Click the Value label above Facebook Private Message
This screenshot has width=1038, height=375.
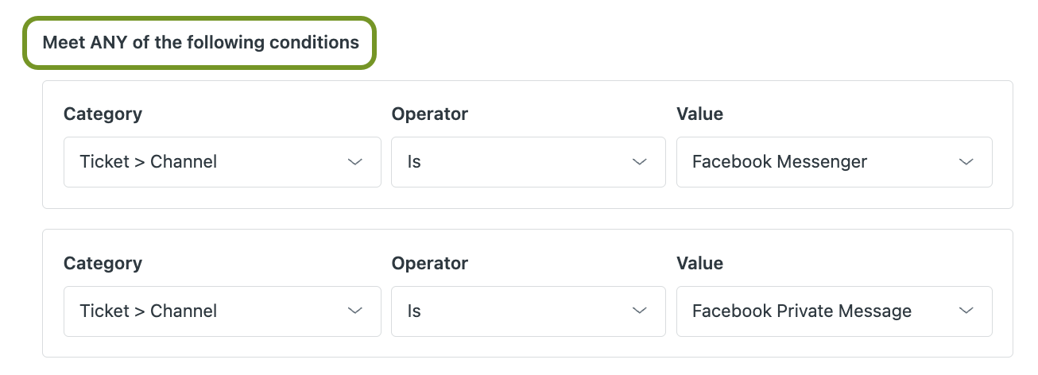click(699, 263)
